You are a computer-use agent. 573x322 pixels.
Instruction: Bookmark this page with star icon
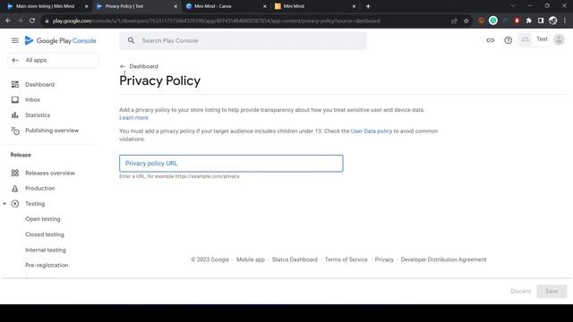click(466, 21)
